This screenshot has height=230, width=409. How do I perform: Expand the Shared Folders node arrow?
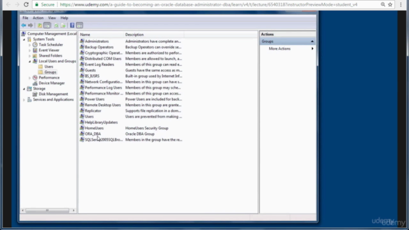click(30, 56)
